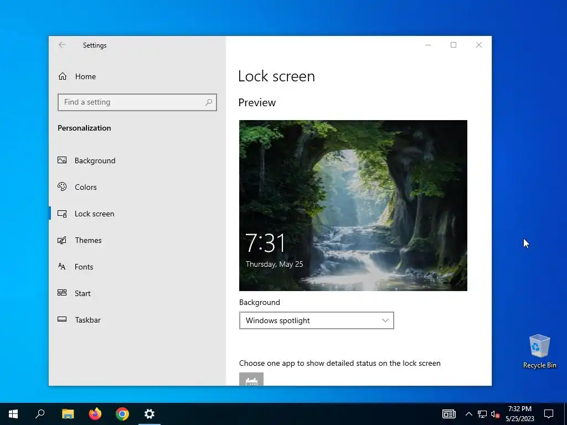Open the Windows Start menu
The width and height of the screenshot is (567, 425).
tap(13, 414)
